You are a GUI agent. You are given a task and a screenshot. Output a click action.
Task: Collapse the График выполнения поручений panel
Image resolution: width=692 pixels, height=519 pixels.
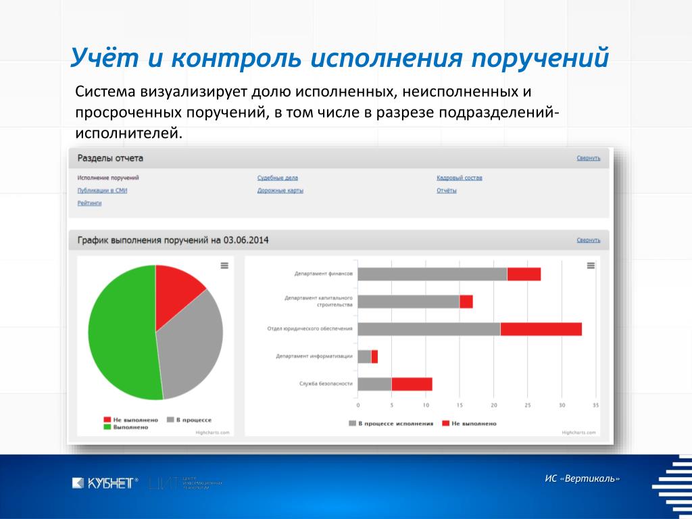[x=589, y=240]
